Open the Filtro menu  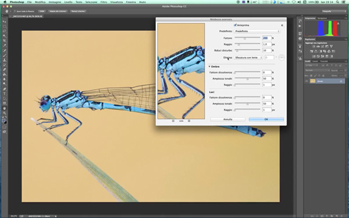click(104, 2)
